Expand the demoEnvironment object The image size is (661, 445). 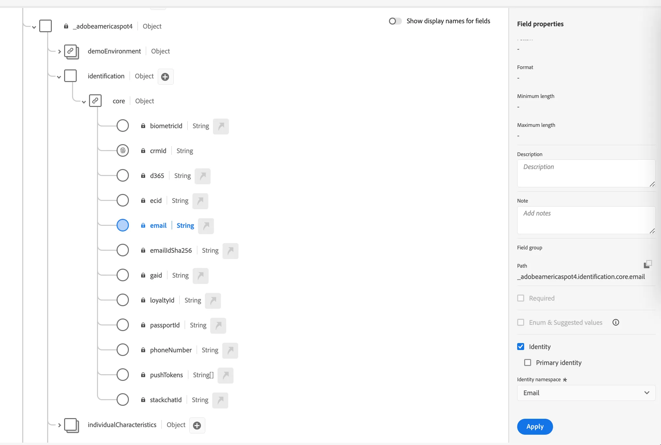click(59, 51)
